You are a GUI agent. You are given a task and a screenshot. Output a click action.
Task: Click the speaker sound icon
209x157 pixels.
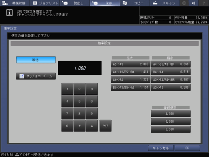(194, 3)
